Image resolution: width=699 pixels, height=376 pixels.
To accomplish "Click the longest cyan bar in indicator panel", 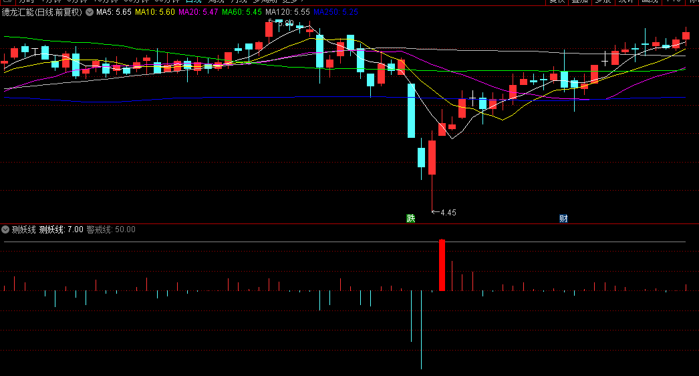I will pyautogui.click(x=421, y=330).
